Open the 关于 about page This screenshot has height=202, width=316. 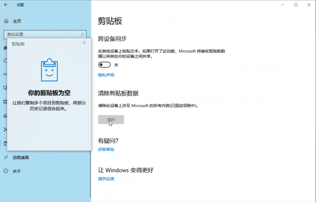(17, 171)
